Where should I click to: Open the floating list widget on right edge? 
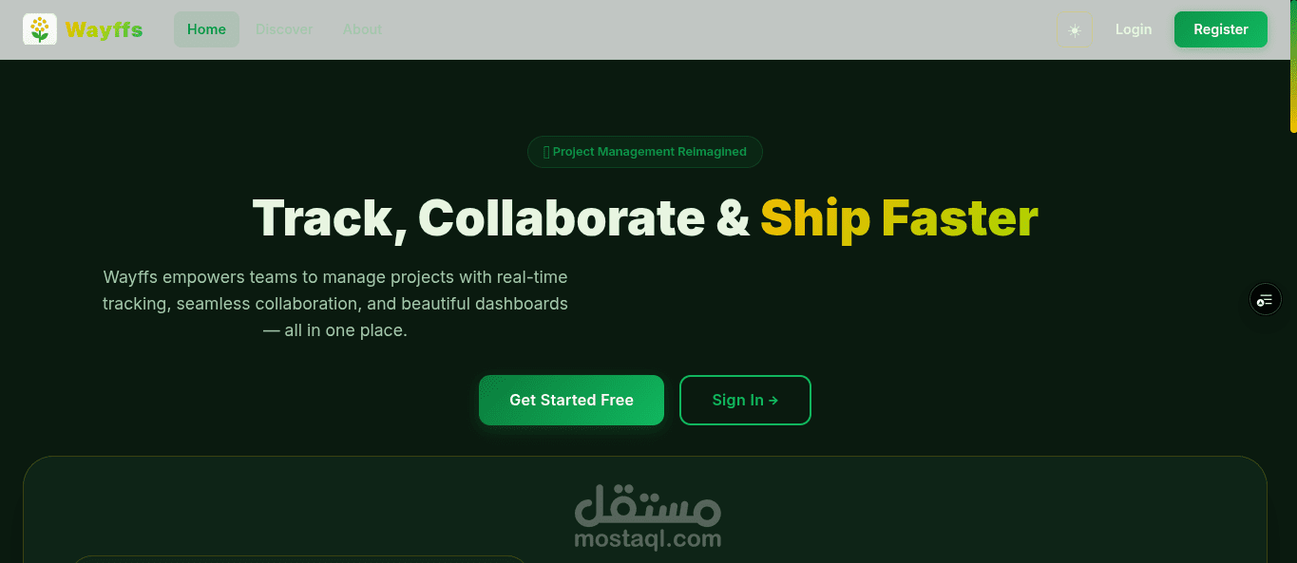(x=1265, y=300)
